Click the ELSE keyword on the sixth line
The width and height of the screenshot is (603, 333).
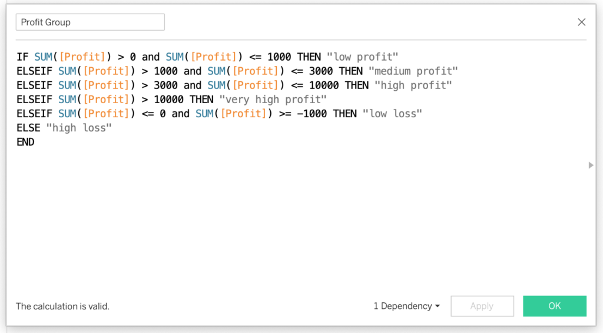[x=28, y=128]
